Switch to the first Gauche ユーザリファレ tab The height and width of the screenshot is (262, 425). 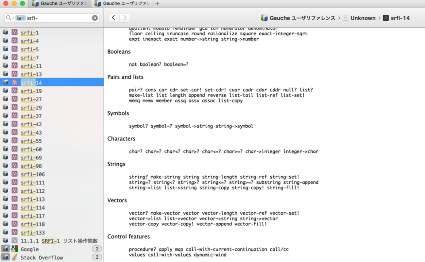60,3
